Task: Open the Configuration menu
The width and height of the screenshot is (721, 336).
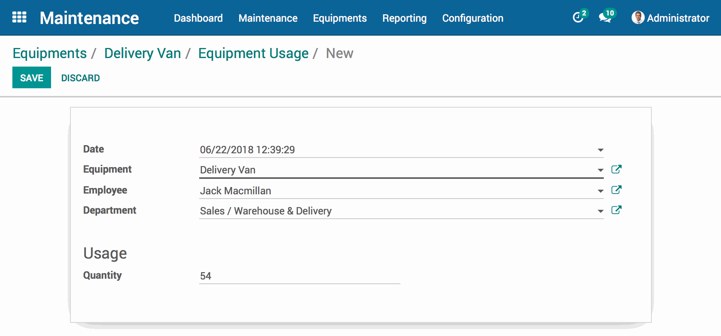Action: click(473, 18)
